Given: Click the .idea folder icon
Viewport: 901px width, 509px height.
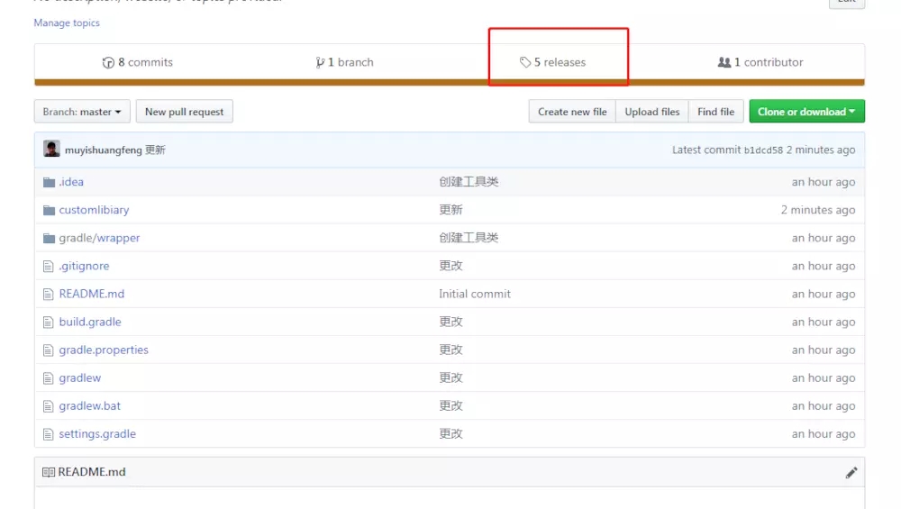Looking at the screenshot, I should click(49, 182).
